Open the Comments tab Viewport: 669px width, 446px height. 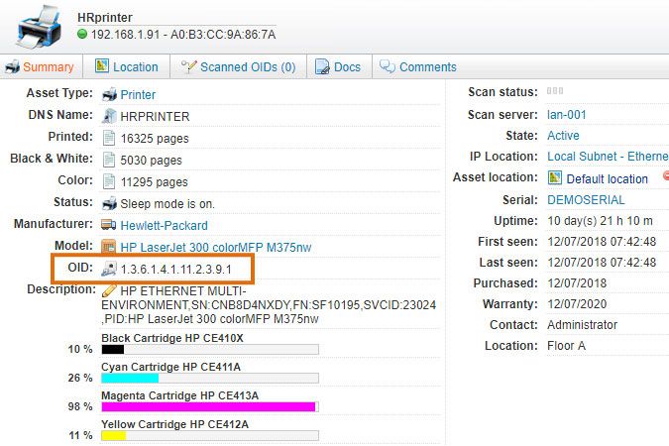[417, 67]
